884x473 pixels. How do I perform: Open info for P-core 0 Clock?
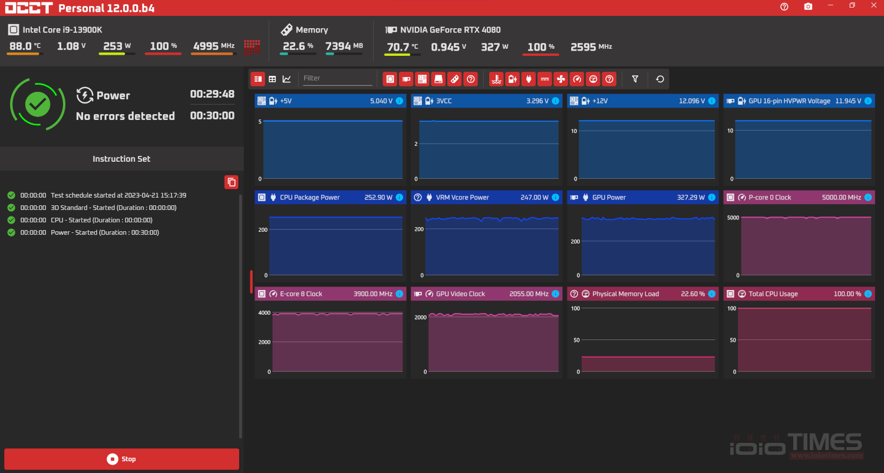[867, 198]
